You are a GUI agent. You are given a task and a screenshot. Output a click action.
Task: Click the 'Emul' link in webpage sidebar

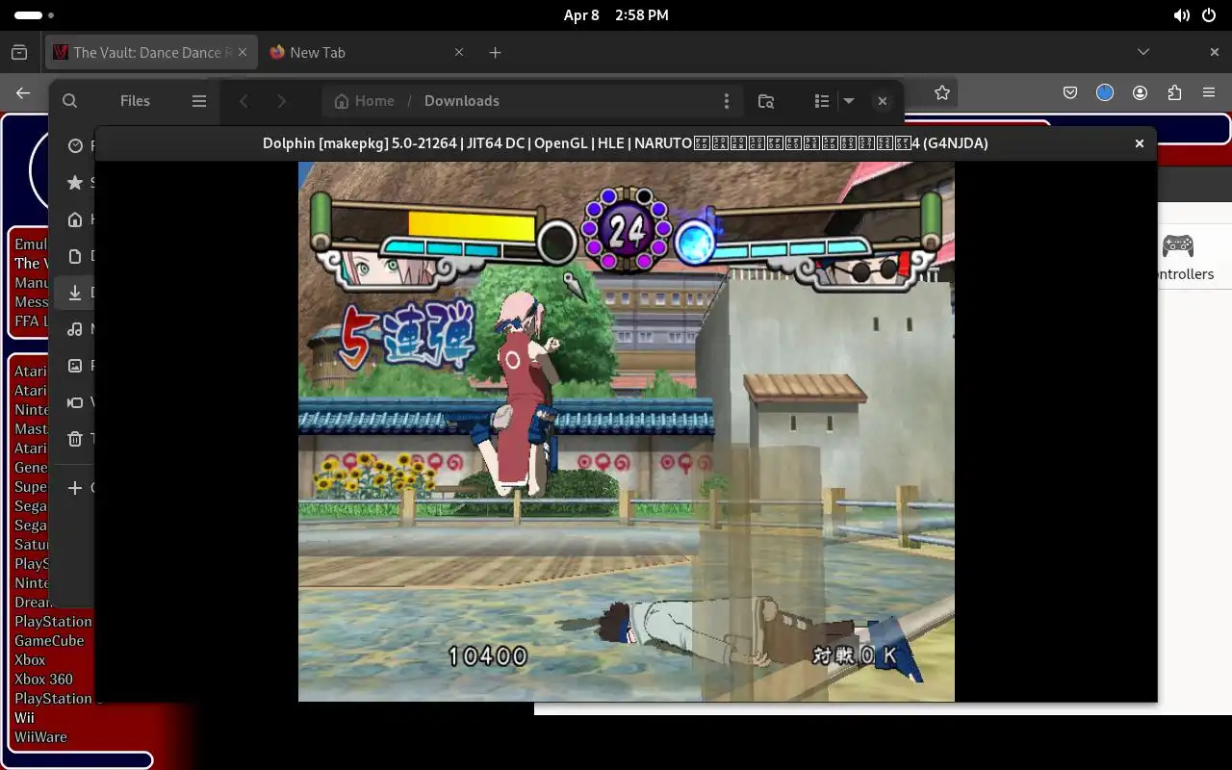click(31, 244)
